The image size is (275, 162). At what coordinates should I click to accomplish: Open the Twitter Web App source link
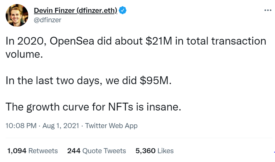[x=111, y=126]
